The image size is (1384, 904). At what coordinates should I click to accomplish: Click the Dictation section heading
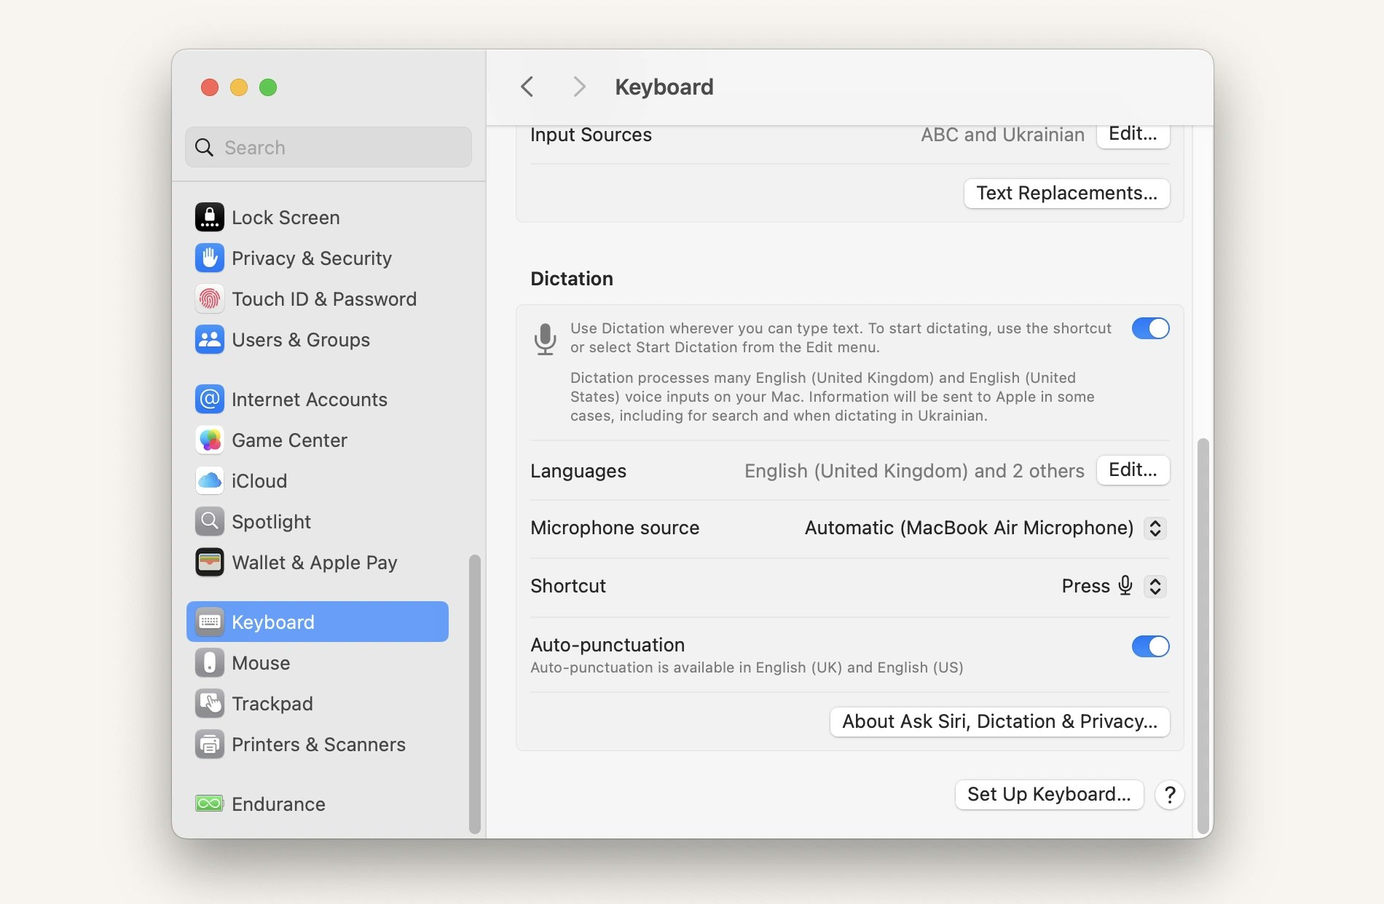(572, 279)
